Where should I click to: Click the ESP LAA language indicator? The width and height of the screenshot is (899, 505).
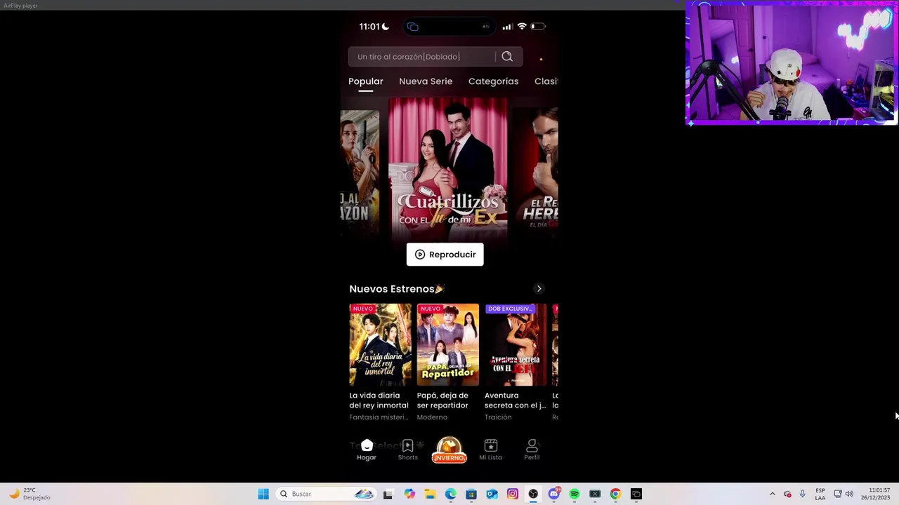[x=820, y=494]
